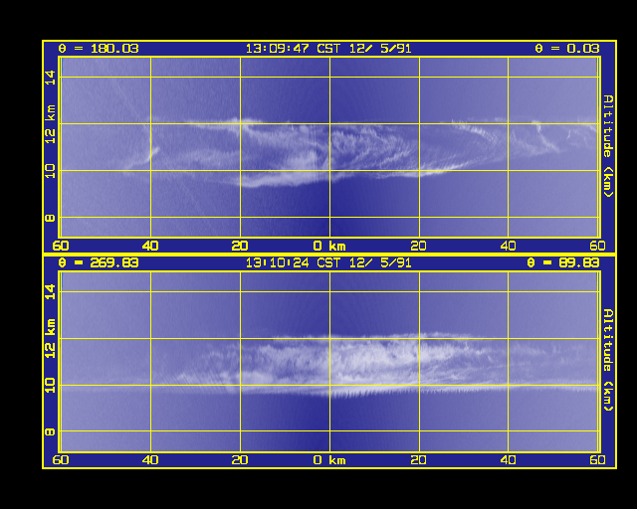Screen dimensions: 637x509
Task: Click the θ = 0.03 angle label
Action: tap(567, 49)
